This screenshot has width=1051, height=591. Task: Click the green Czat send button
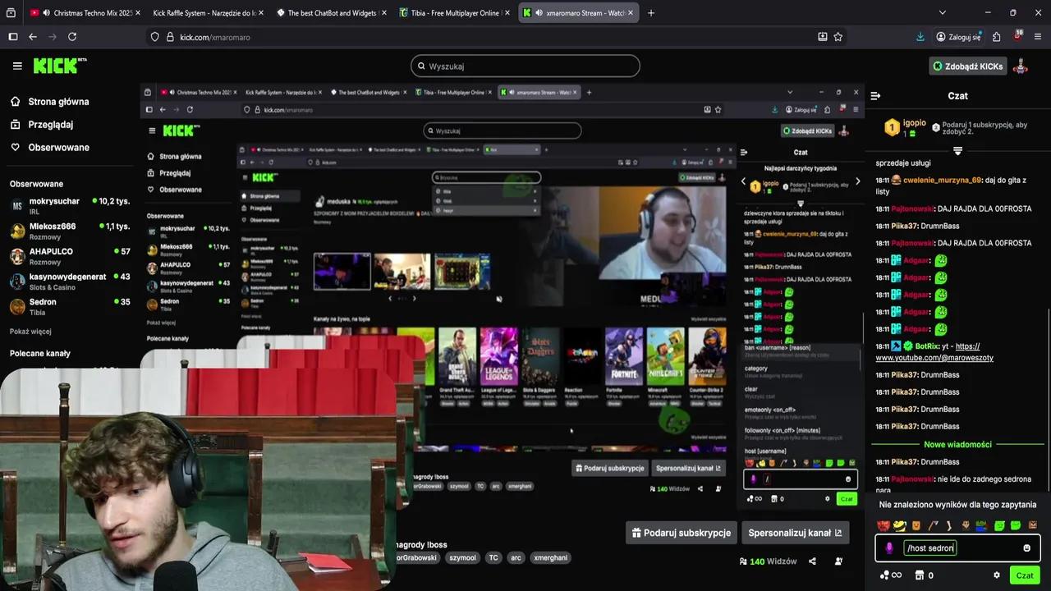pos(1024,575)
